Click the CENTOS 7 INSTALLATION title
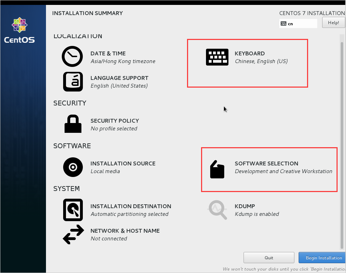Viewport: 346px width, 273px height. pyautogui.click(x=312, y=13)
